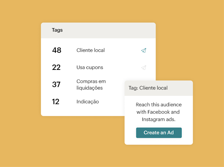Viewport: 224px width, 167px height.
Task: Click the word Instagram in the popup
Action: 153,119
